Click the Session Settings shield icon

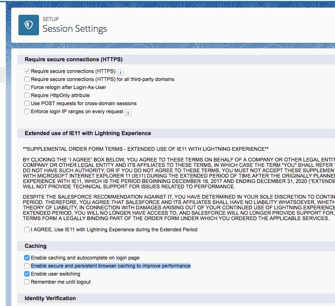pos(29,25)
